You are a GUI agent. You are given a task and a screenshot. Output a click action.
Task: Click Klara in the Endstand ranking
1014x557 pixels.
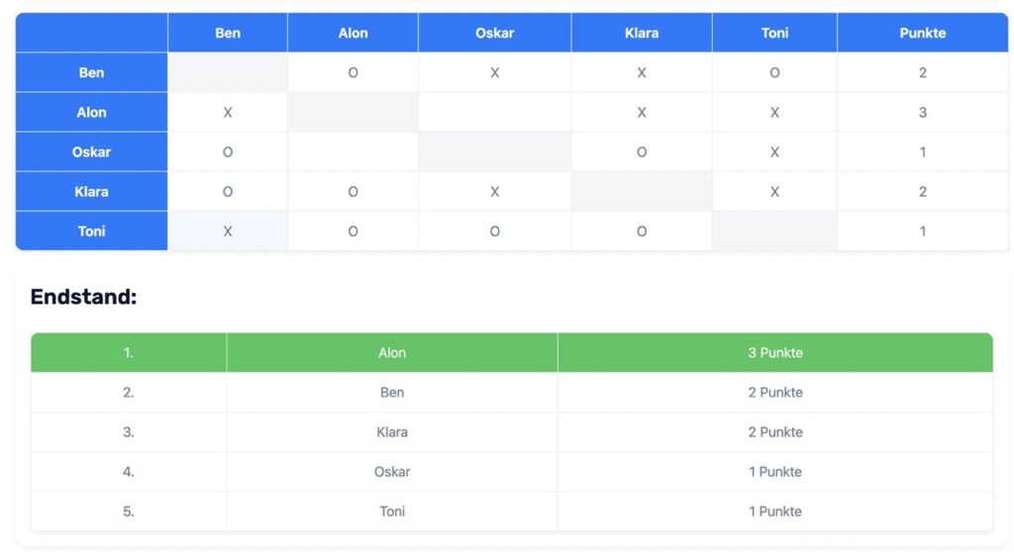[x=392, y=431]
